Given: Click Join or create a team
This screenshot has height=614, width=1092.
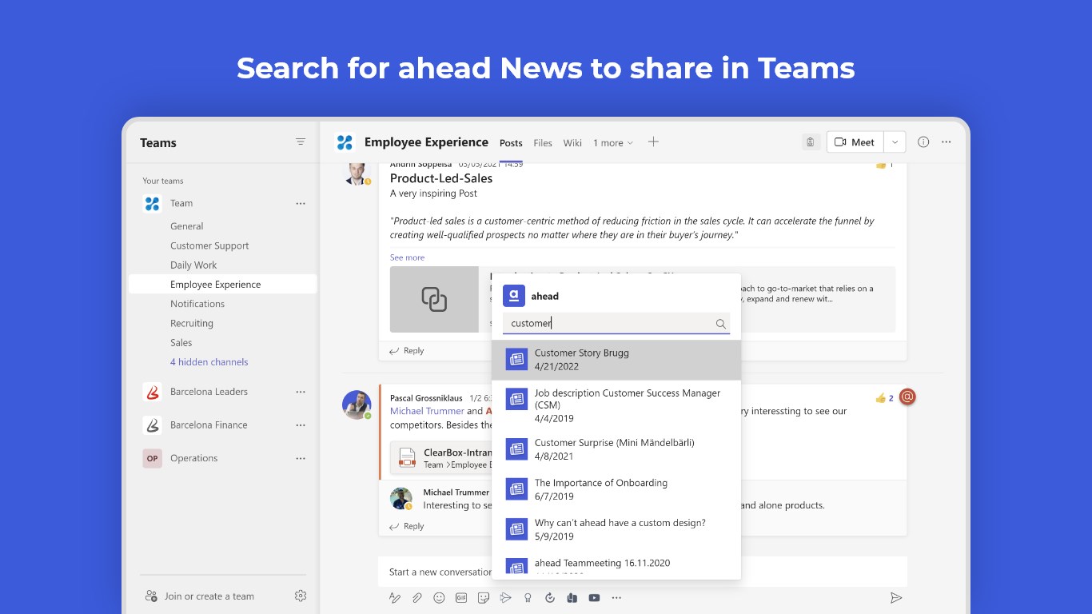Looking at the screenshot, I should (x=200, y=596).
